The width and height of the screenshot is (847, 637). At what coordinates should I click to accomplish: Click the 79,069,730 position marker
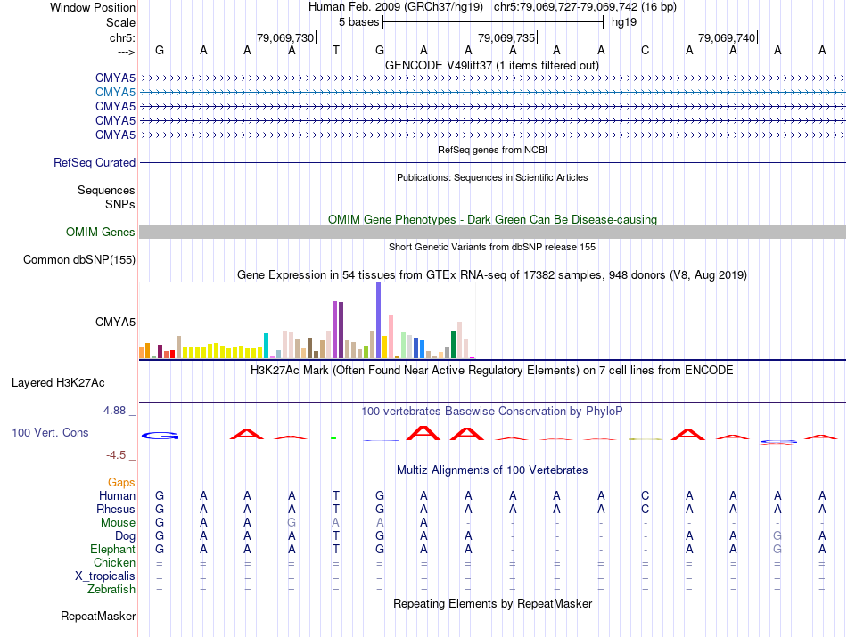tap(285, 37)
